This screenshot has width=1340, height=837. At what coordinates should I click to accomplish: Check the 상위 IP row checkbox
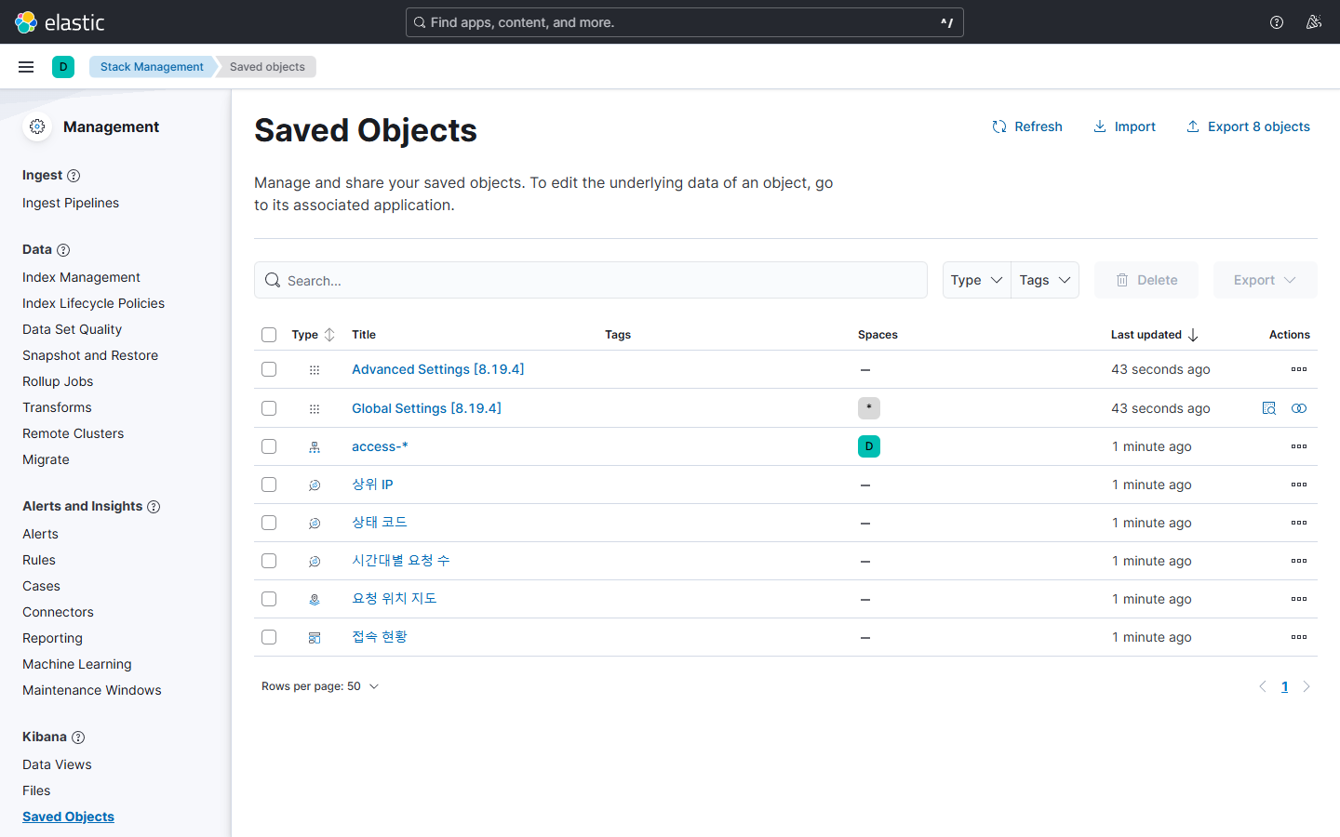click(x=269, y=485)
